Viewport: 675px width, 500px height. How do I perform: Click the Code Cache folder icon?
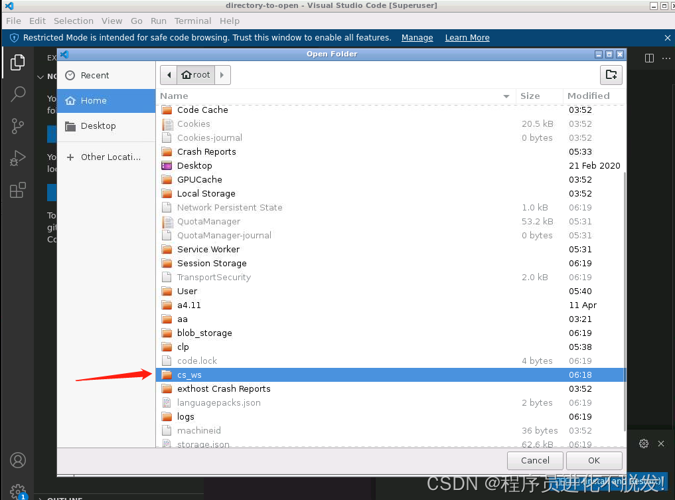(x=167, y=110)
